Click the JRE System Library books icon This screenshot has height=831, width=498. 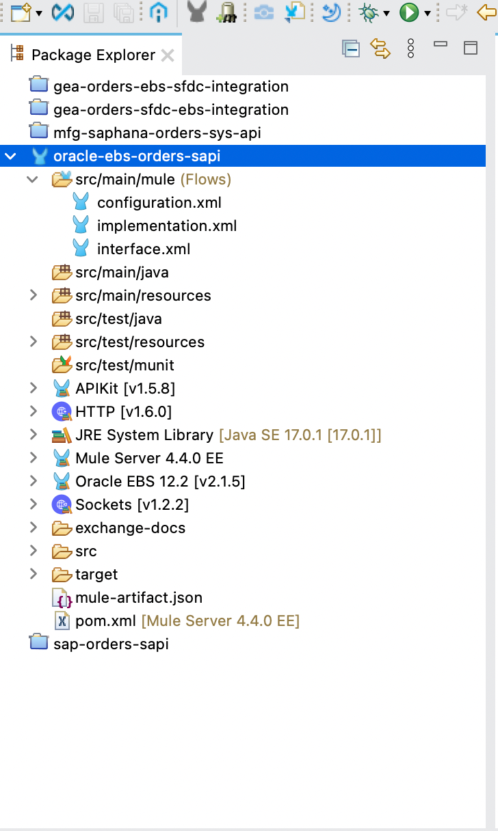click(x=62, y=435)
